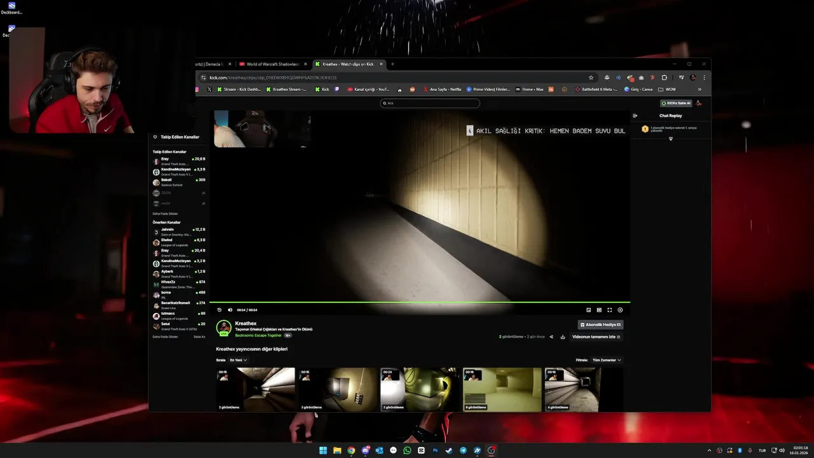Share the clip using the share icon
Image resolution: width=814 pixels, height=458 pixels.
(x=551, y=337)
